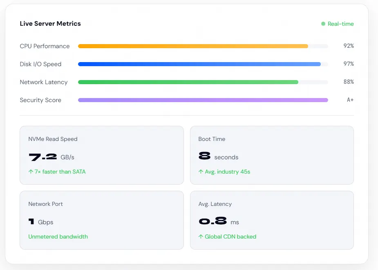This screenshot has width=378, height=270.
Task: Click the 8 boot time value
Action: 204,156
